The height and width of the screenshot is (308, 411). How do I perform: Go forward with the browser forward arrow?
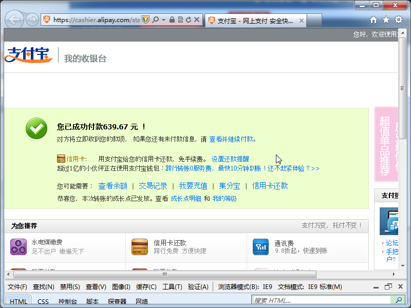coord(32,20)
